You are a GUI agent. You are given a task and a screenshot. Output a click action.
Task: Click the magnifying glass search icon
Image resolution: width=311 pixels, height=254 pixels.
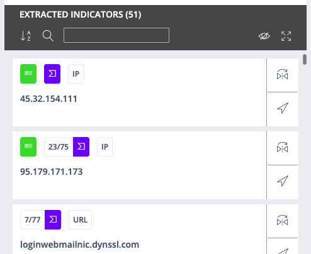48,36
